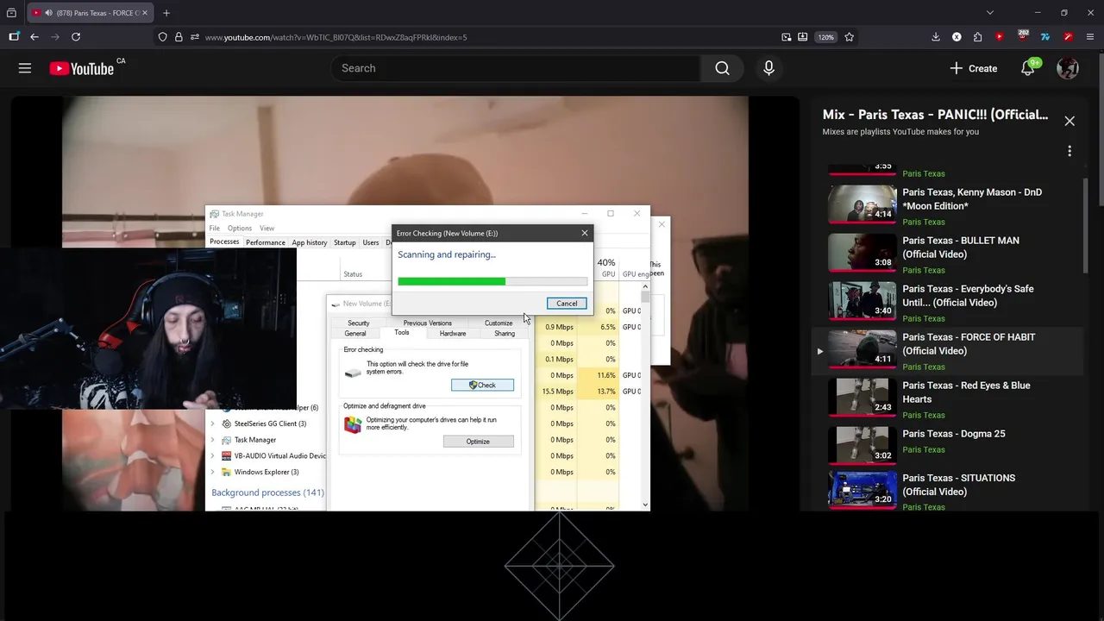
Task: Click the extension icon with the 202 badge
Action: (1023, 36)
